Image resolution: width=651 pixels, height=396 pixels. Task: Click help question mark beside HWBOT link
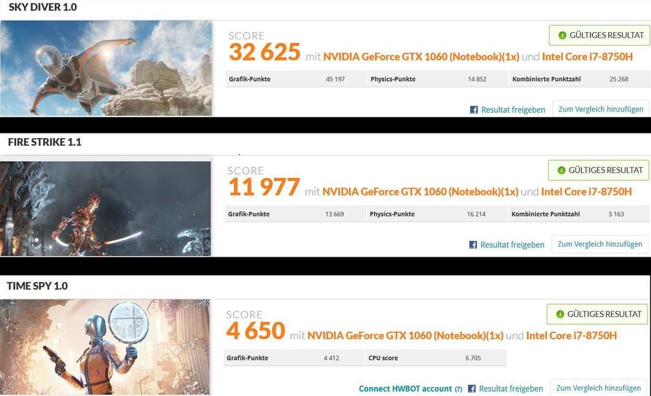(458, 389)
